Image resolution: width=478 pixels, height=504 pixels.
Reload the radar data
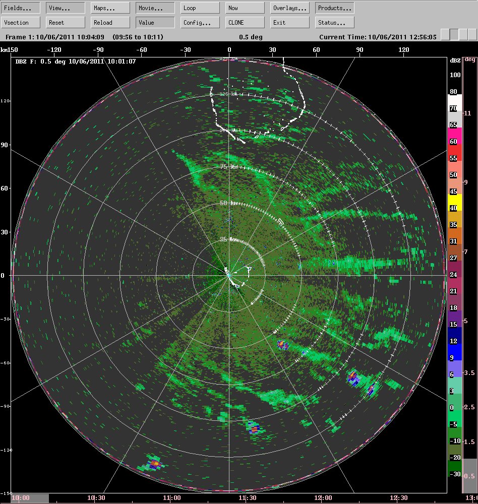click(x=110, y=23)
